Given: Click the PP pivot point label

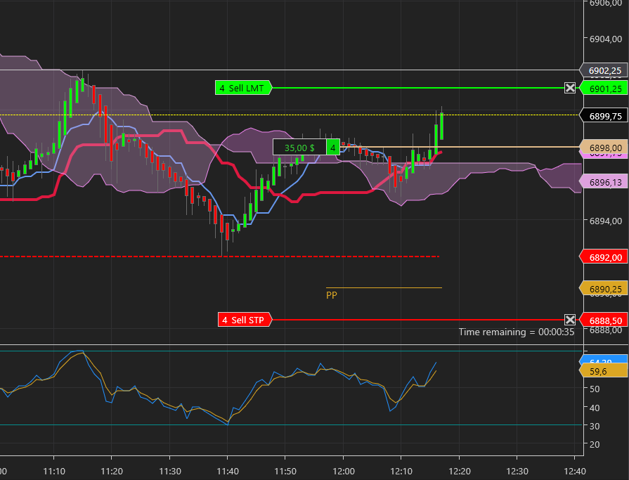Looking at the screenshot, I should [332, 296].
